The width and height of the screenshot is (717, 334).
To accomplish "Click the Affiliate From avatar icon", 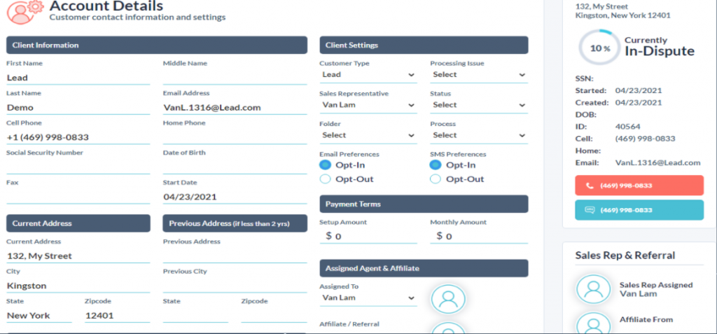I will 592,323.
